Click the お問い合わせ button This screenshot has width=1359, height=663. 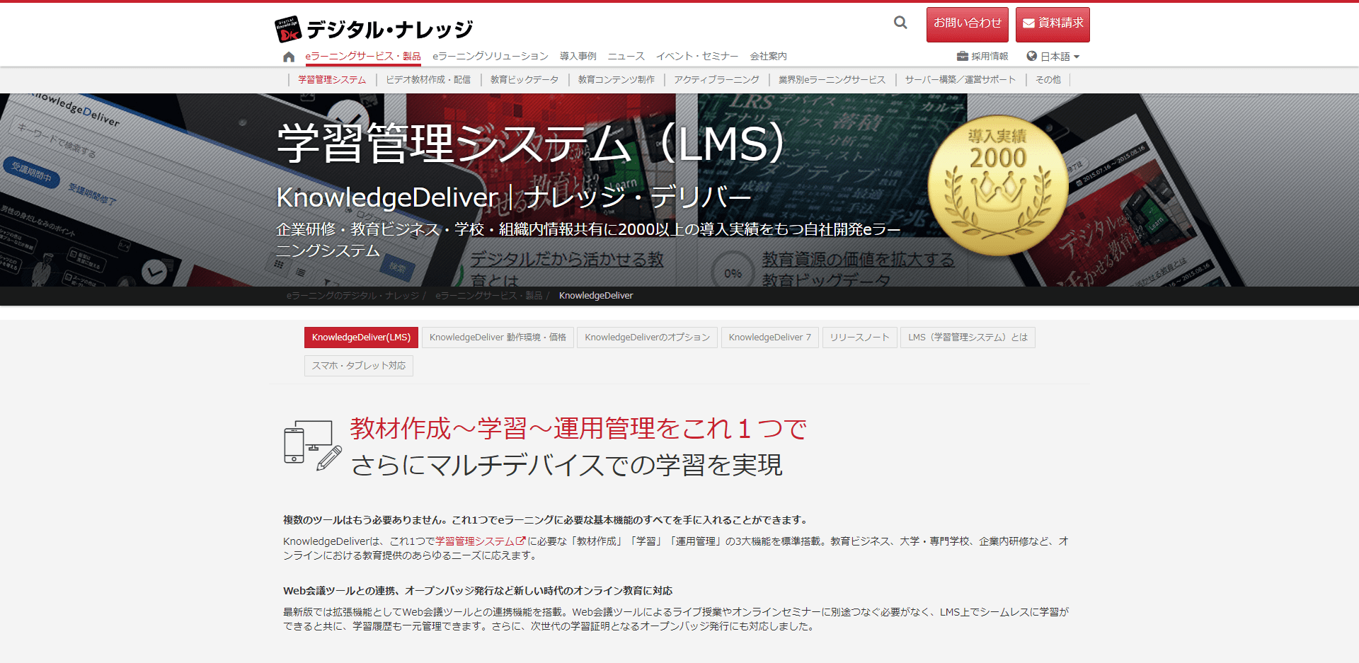click(x=968, y=24)
